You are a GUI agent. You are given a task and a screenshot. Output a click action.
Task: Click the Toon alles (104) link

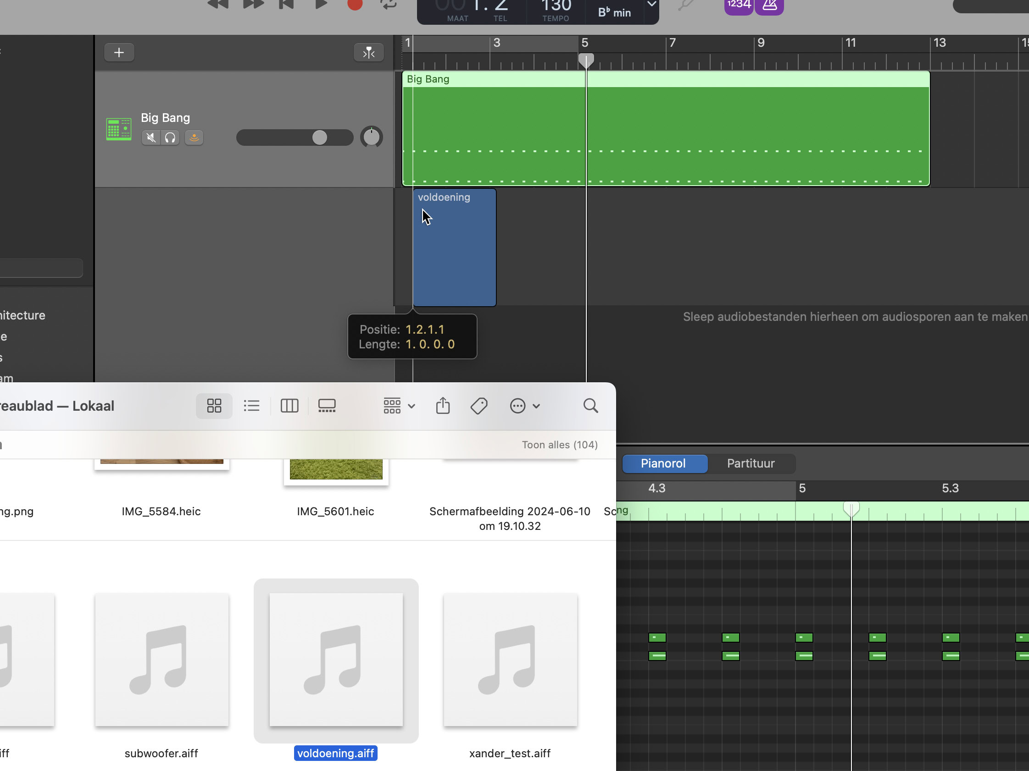pyautogui.click(x=560, y=444)
